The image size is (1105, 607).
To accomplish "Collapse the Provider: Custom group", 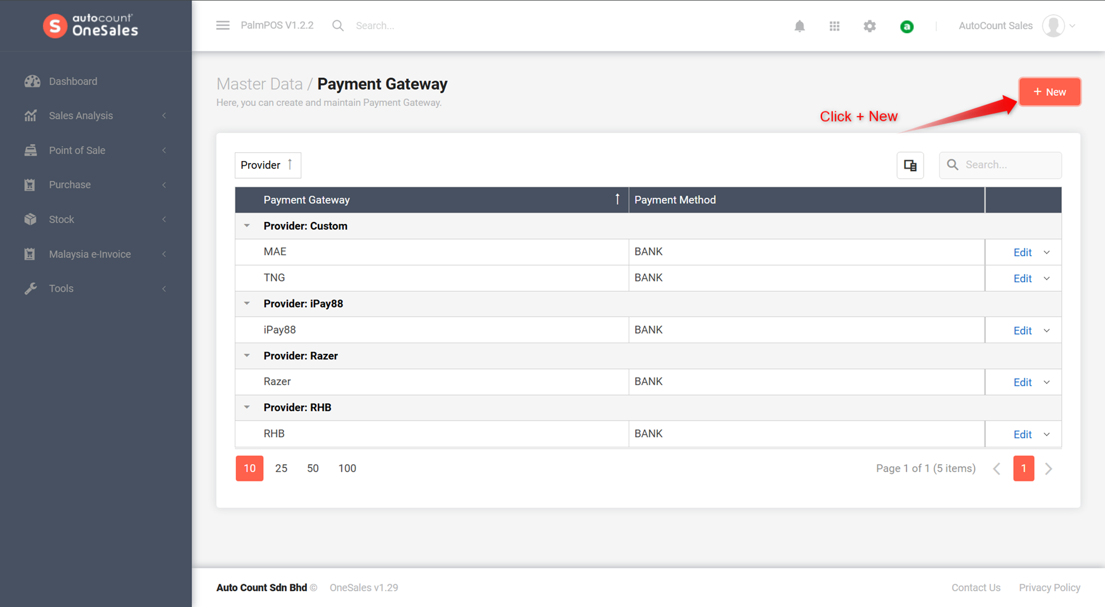I will pos(247,226).
